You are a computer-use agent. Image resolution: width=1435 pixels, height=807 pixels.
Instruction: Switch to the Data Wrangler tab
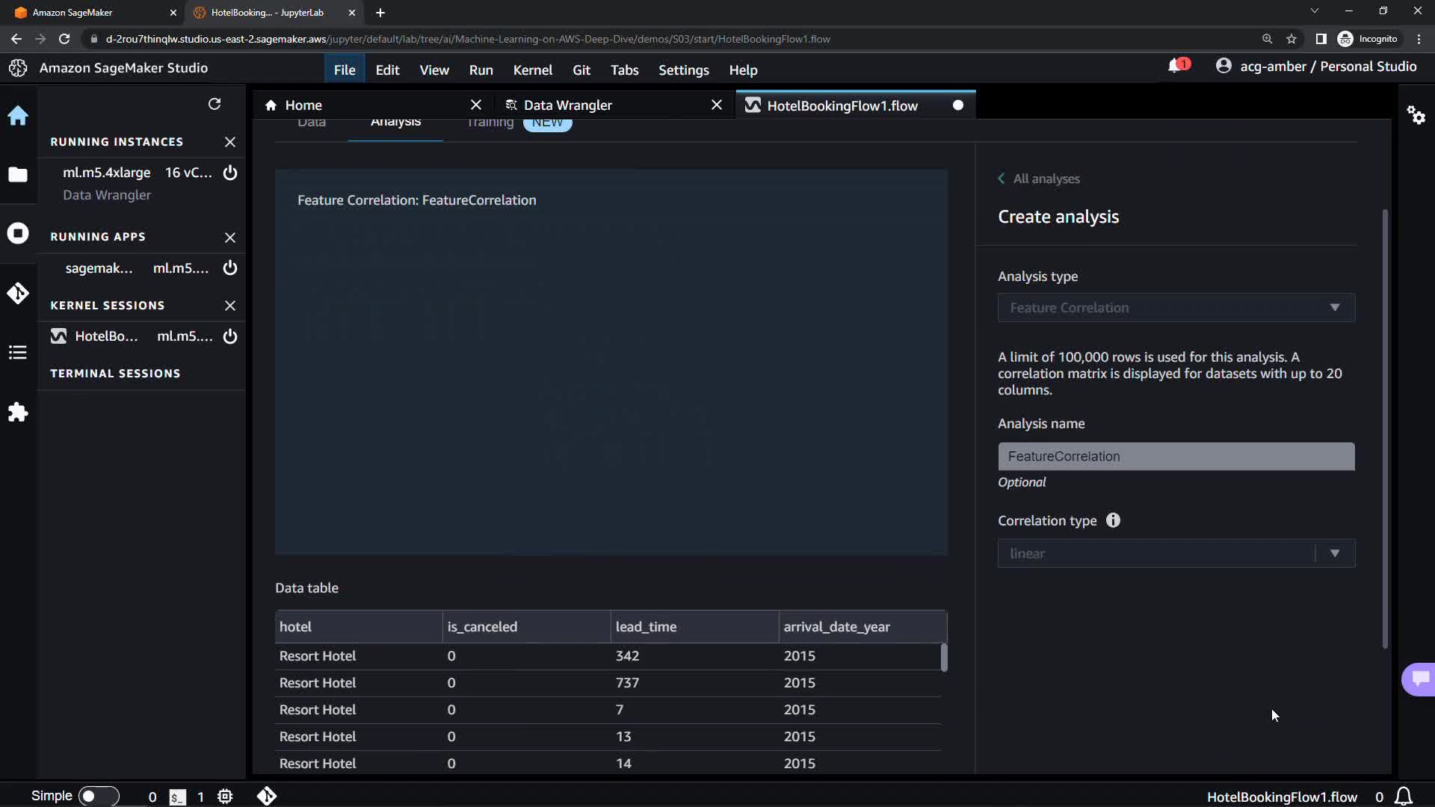[567, 105]
